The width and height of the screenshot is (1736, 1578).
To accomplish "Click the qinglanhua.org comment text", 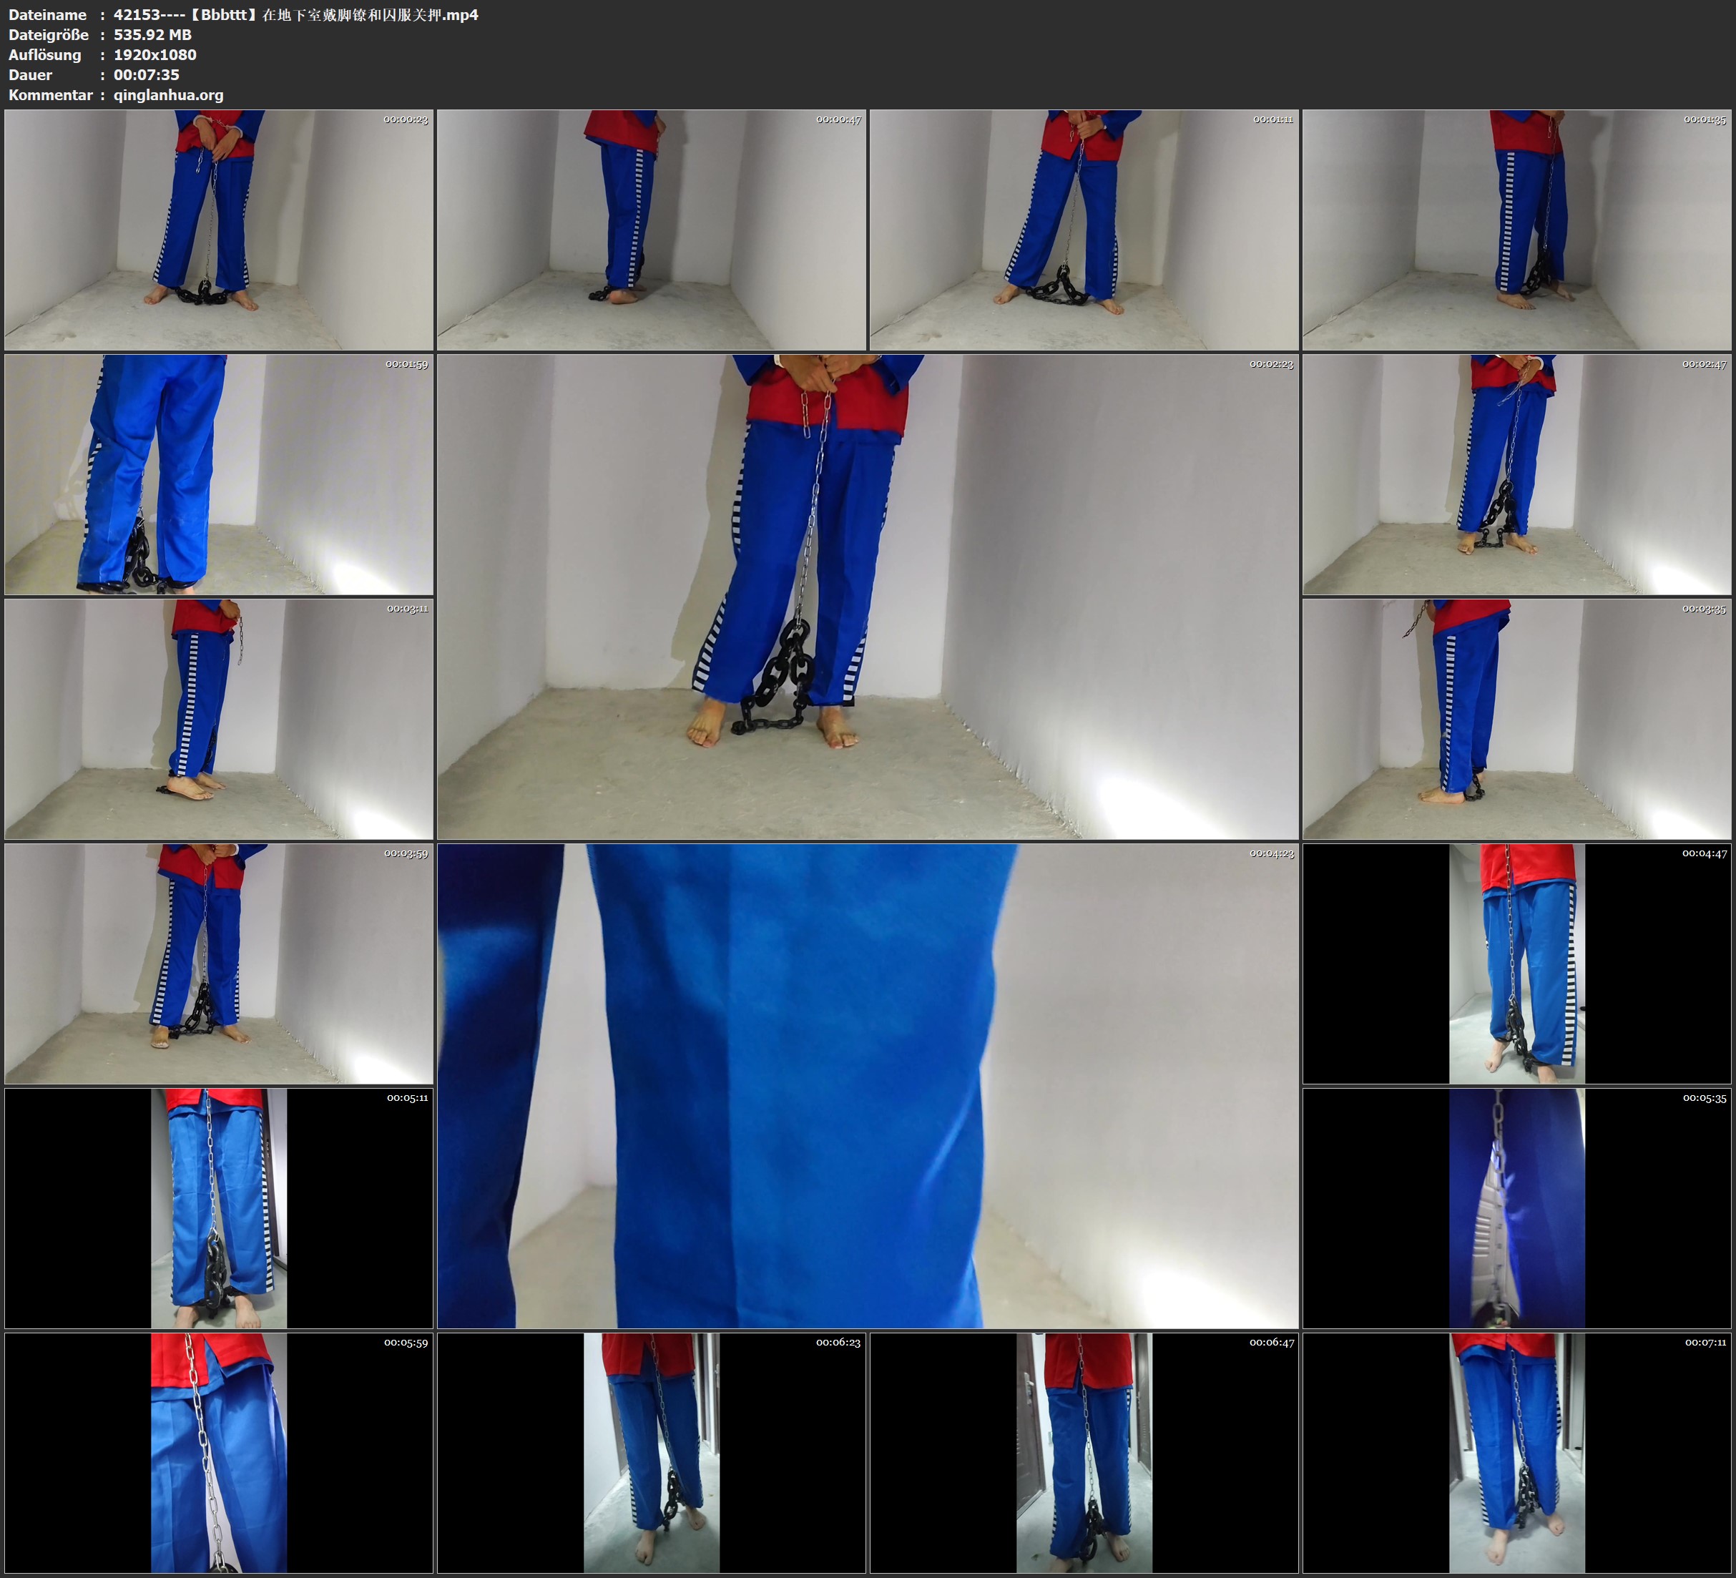I will coord(168,96).
